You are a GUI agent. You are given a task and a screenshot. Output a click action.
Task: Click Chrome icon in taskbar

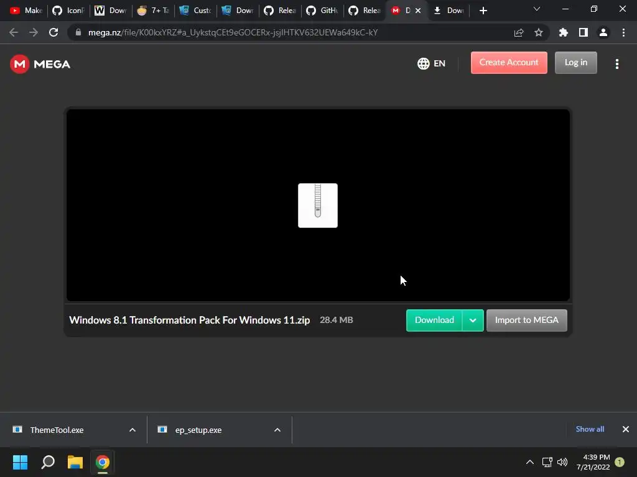click(x=103, y=462)
